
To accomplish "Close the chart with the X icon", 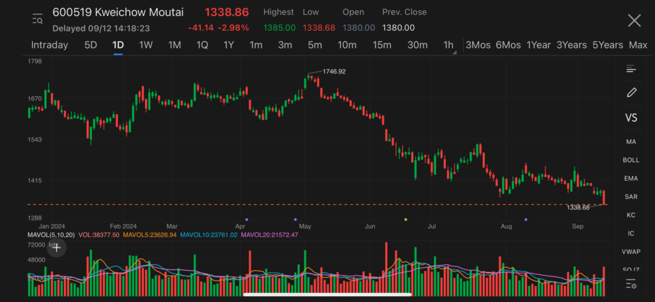I will click(634, 21).
